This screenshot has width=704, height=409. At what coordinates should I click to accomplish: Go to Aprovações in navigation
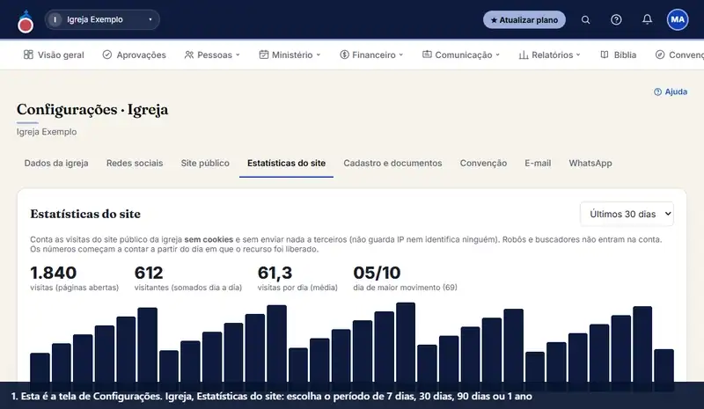click(135, 55)
